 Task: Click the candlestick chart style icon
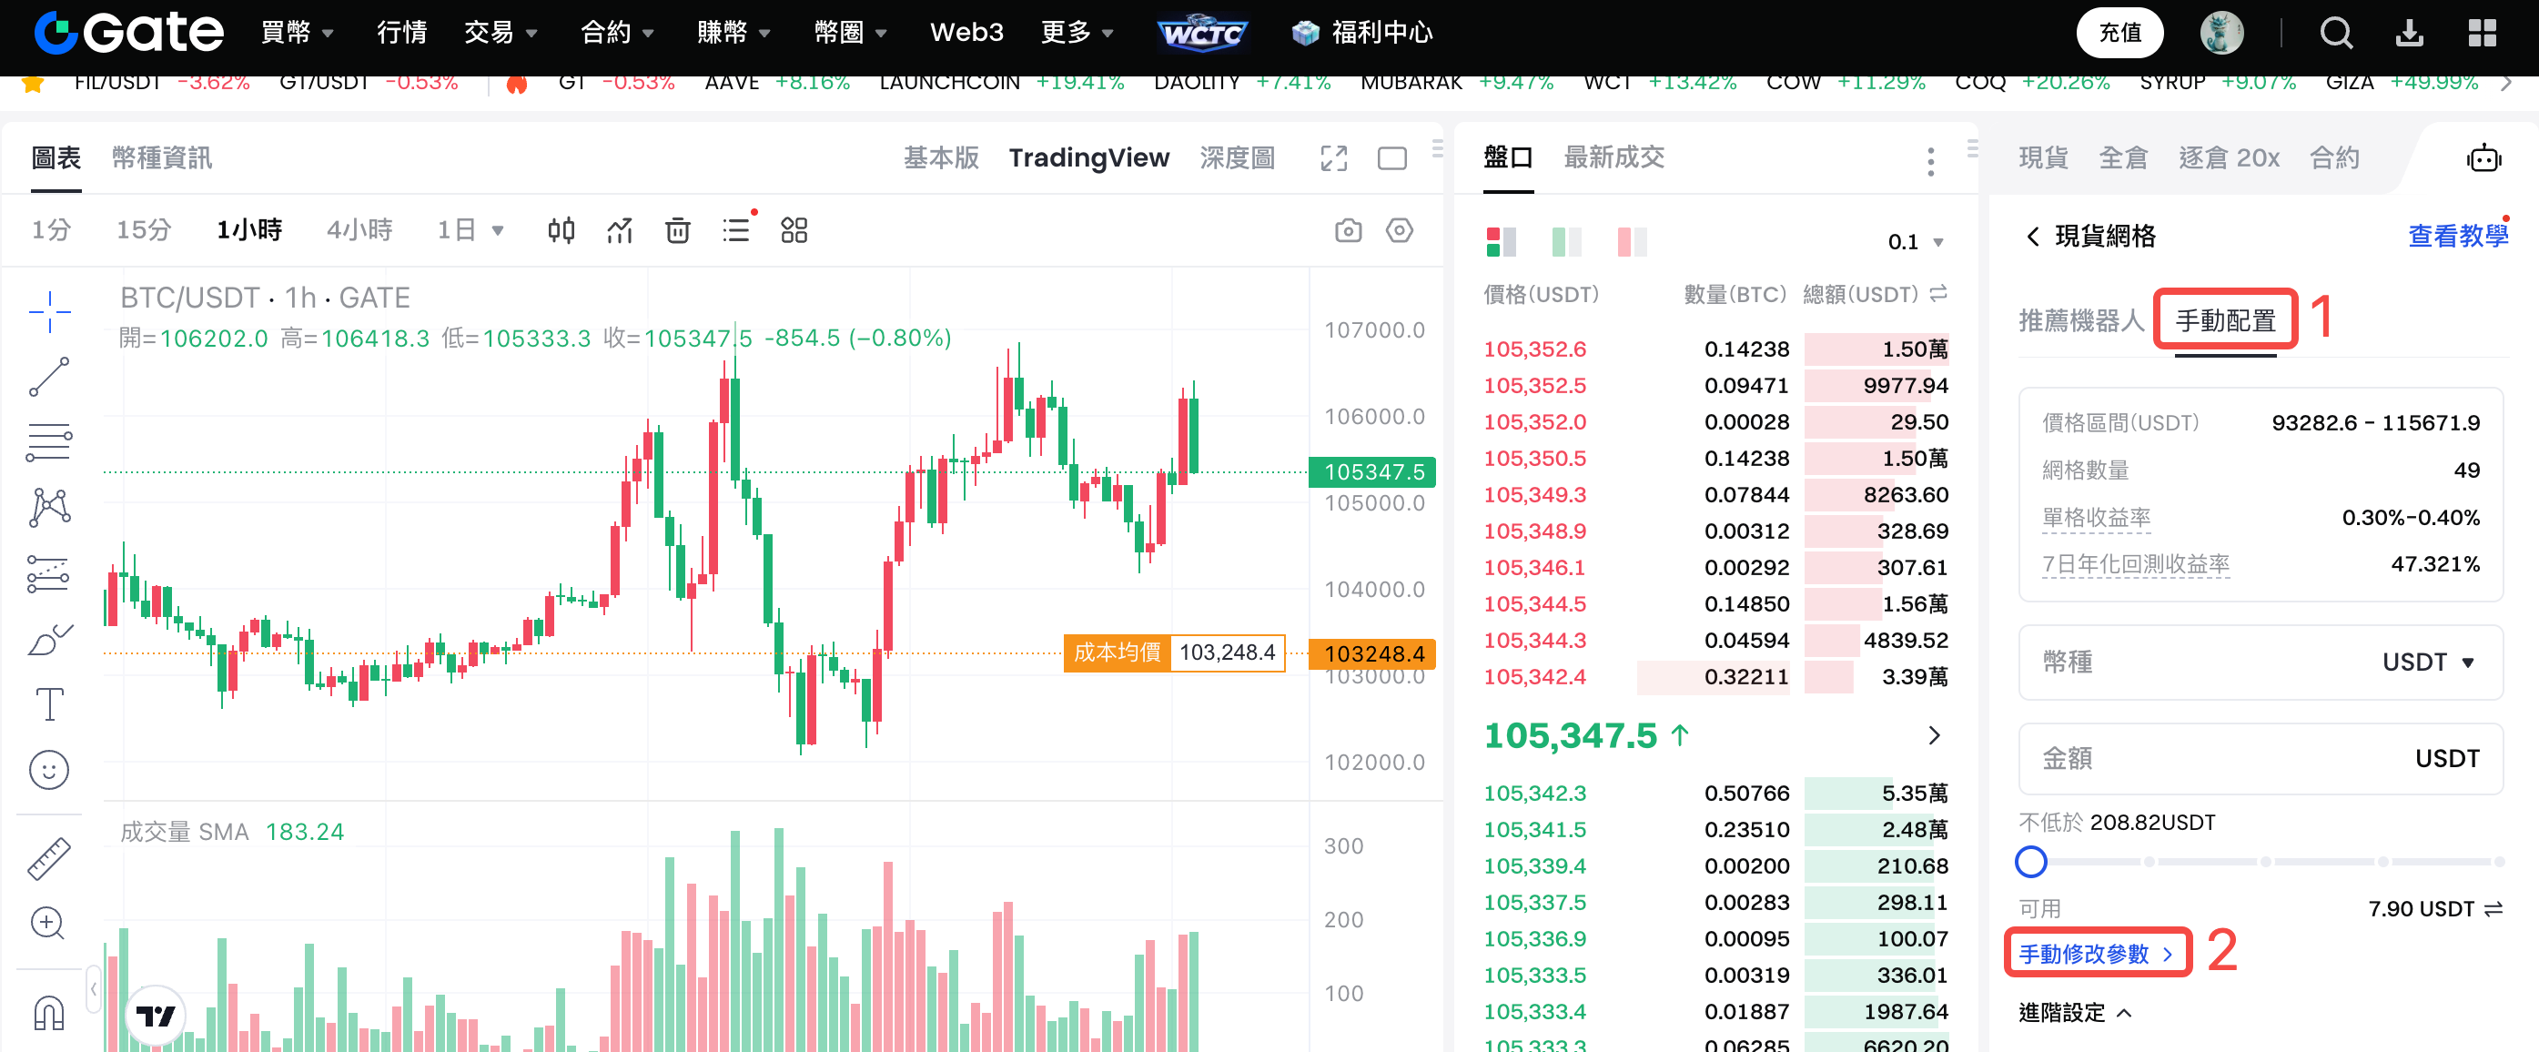point(561,231)
